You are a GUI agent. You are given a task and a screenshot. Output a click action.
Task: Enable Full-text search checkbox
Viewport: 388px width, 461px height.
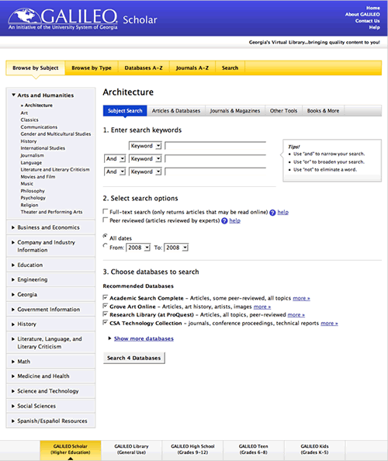tap(106, 211)
